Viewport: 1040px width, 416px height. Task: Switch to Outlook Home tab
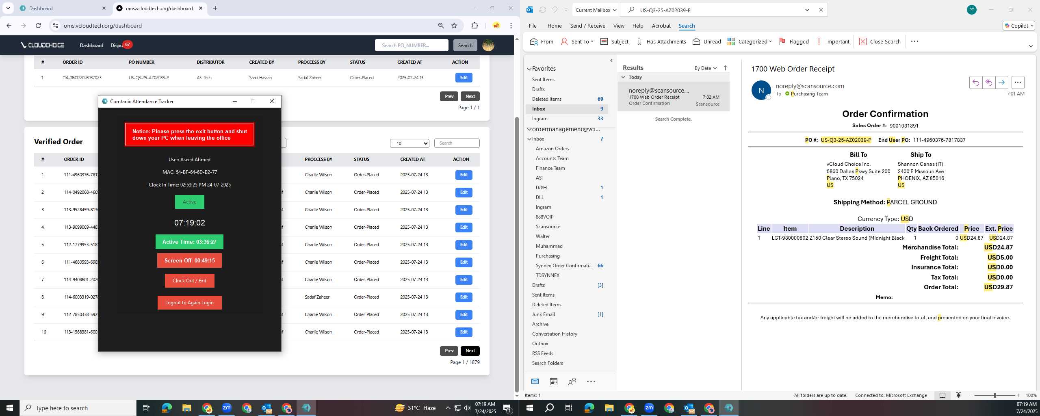point(555,26)
